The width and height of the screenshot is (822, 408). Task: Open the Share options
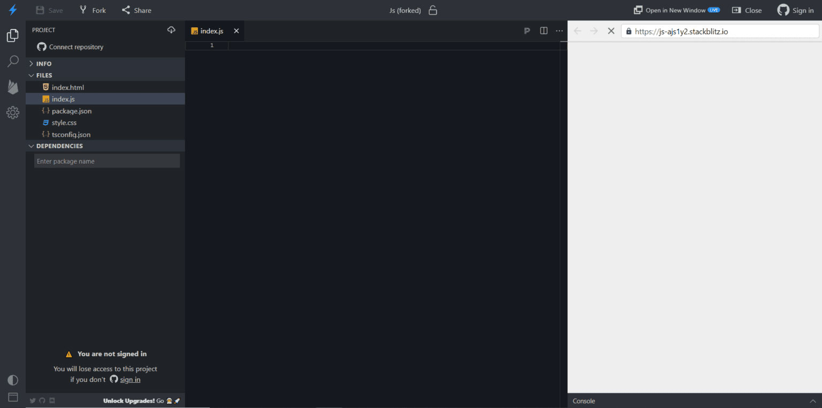click(x=136, y=10)
